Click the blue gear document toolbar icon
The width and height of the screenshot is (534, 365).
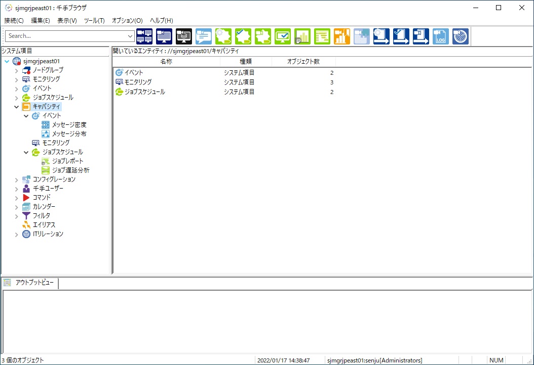tap(382, 36)
